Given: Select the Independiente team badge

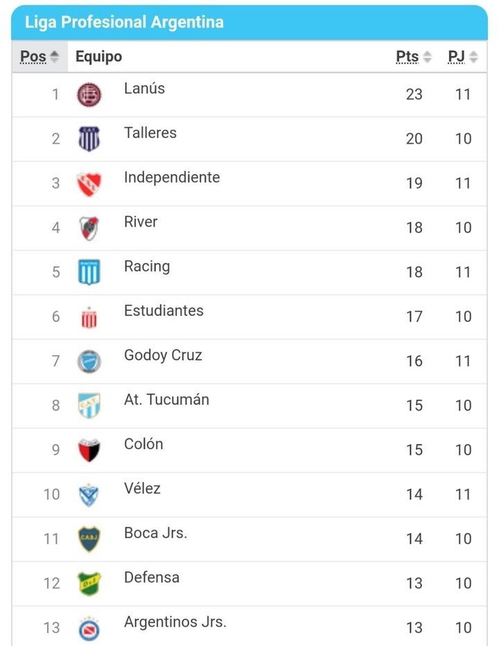Looking at the screenshot, I should tap(89, 184).
